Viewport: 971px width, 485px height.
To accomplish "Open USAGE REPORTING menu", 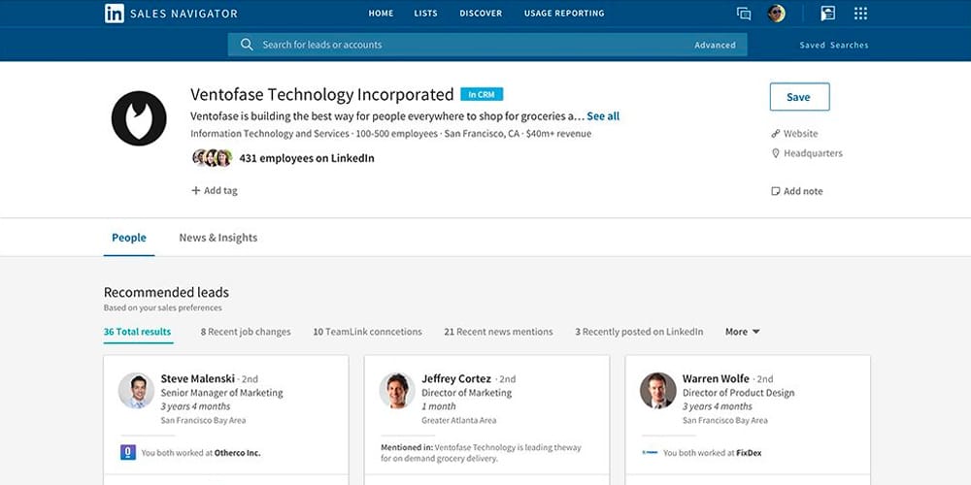I will tap(564, 13).
